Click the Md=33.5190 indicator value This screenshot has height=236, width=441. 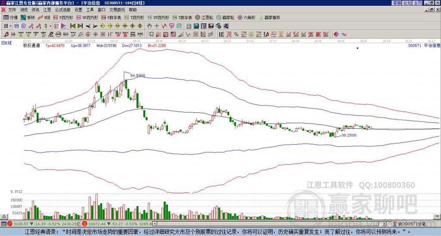pyautogui.click(x=106, y=45)
